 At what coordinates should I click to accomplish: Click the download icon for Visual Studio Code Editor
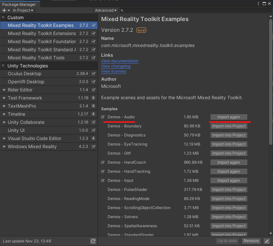click(x=93, y=138)
